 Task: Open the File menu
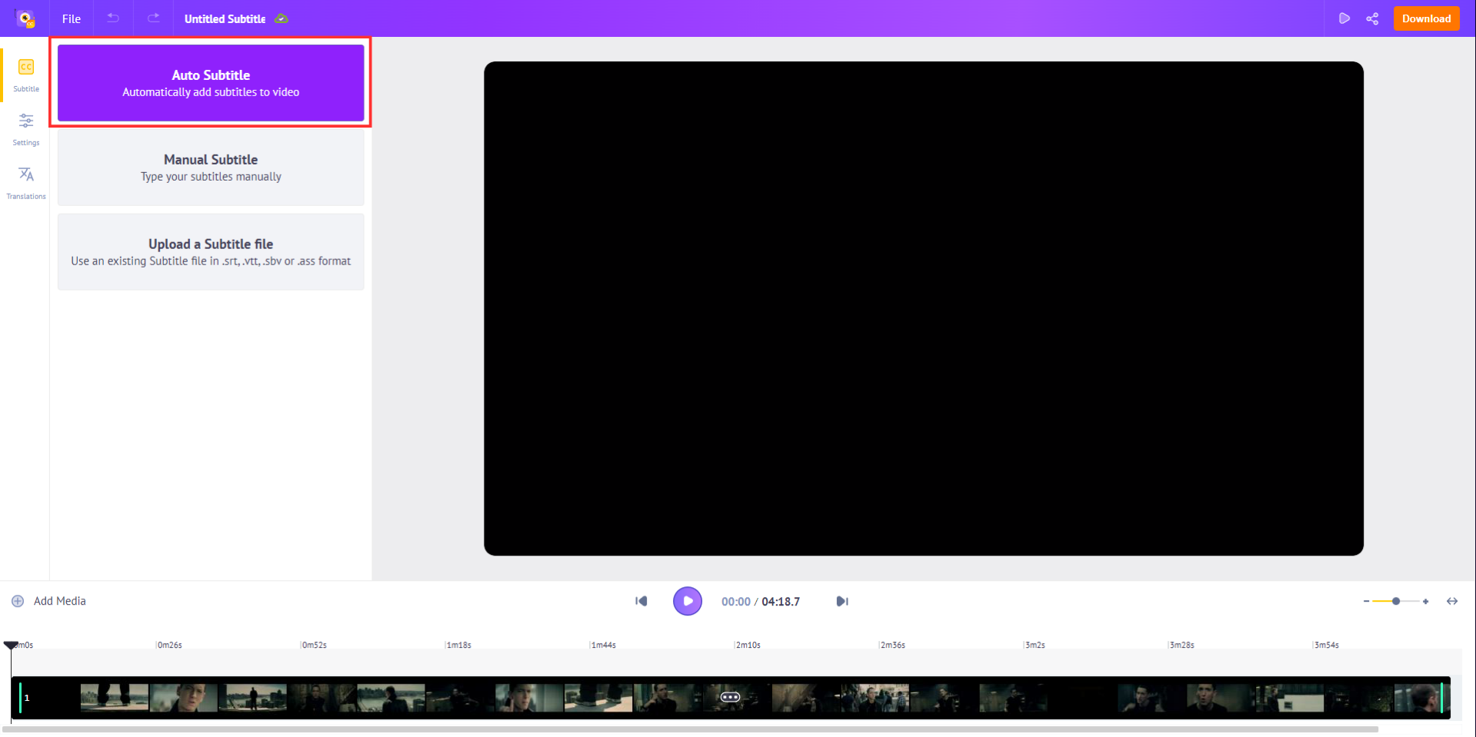point(72,18)
